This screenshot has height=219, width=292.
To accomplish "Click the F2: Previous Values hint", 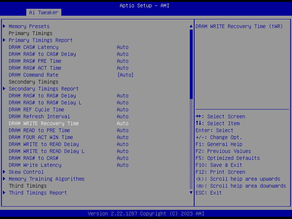I will pos(223,151).
